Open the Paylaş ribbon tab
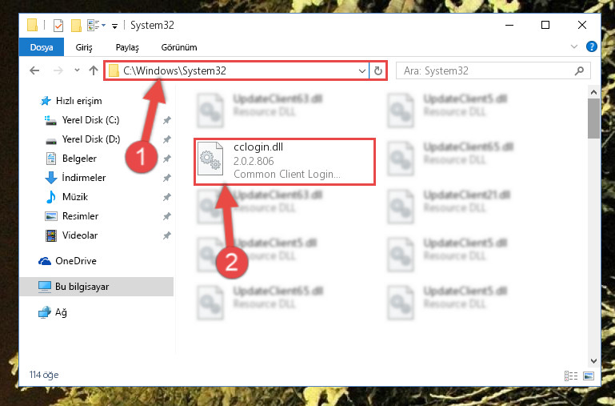 127,47
